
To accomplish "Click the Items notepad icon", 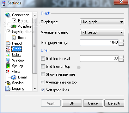I will coord(14,38).
